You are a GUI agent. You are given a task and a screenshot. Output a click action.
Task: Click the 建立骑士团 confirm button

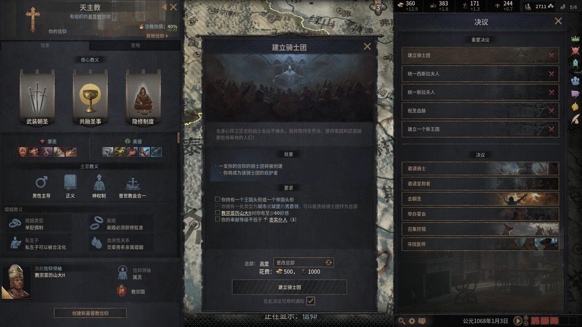289,287
